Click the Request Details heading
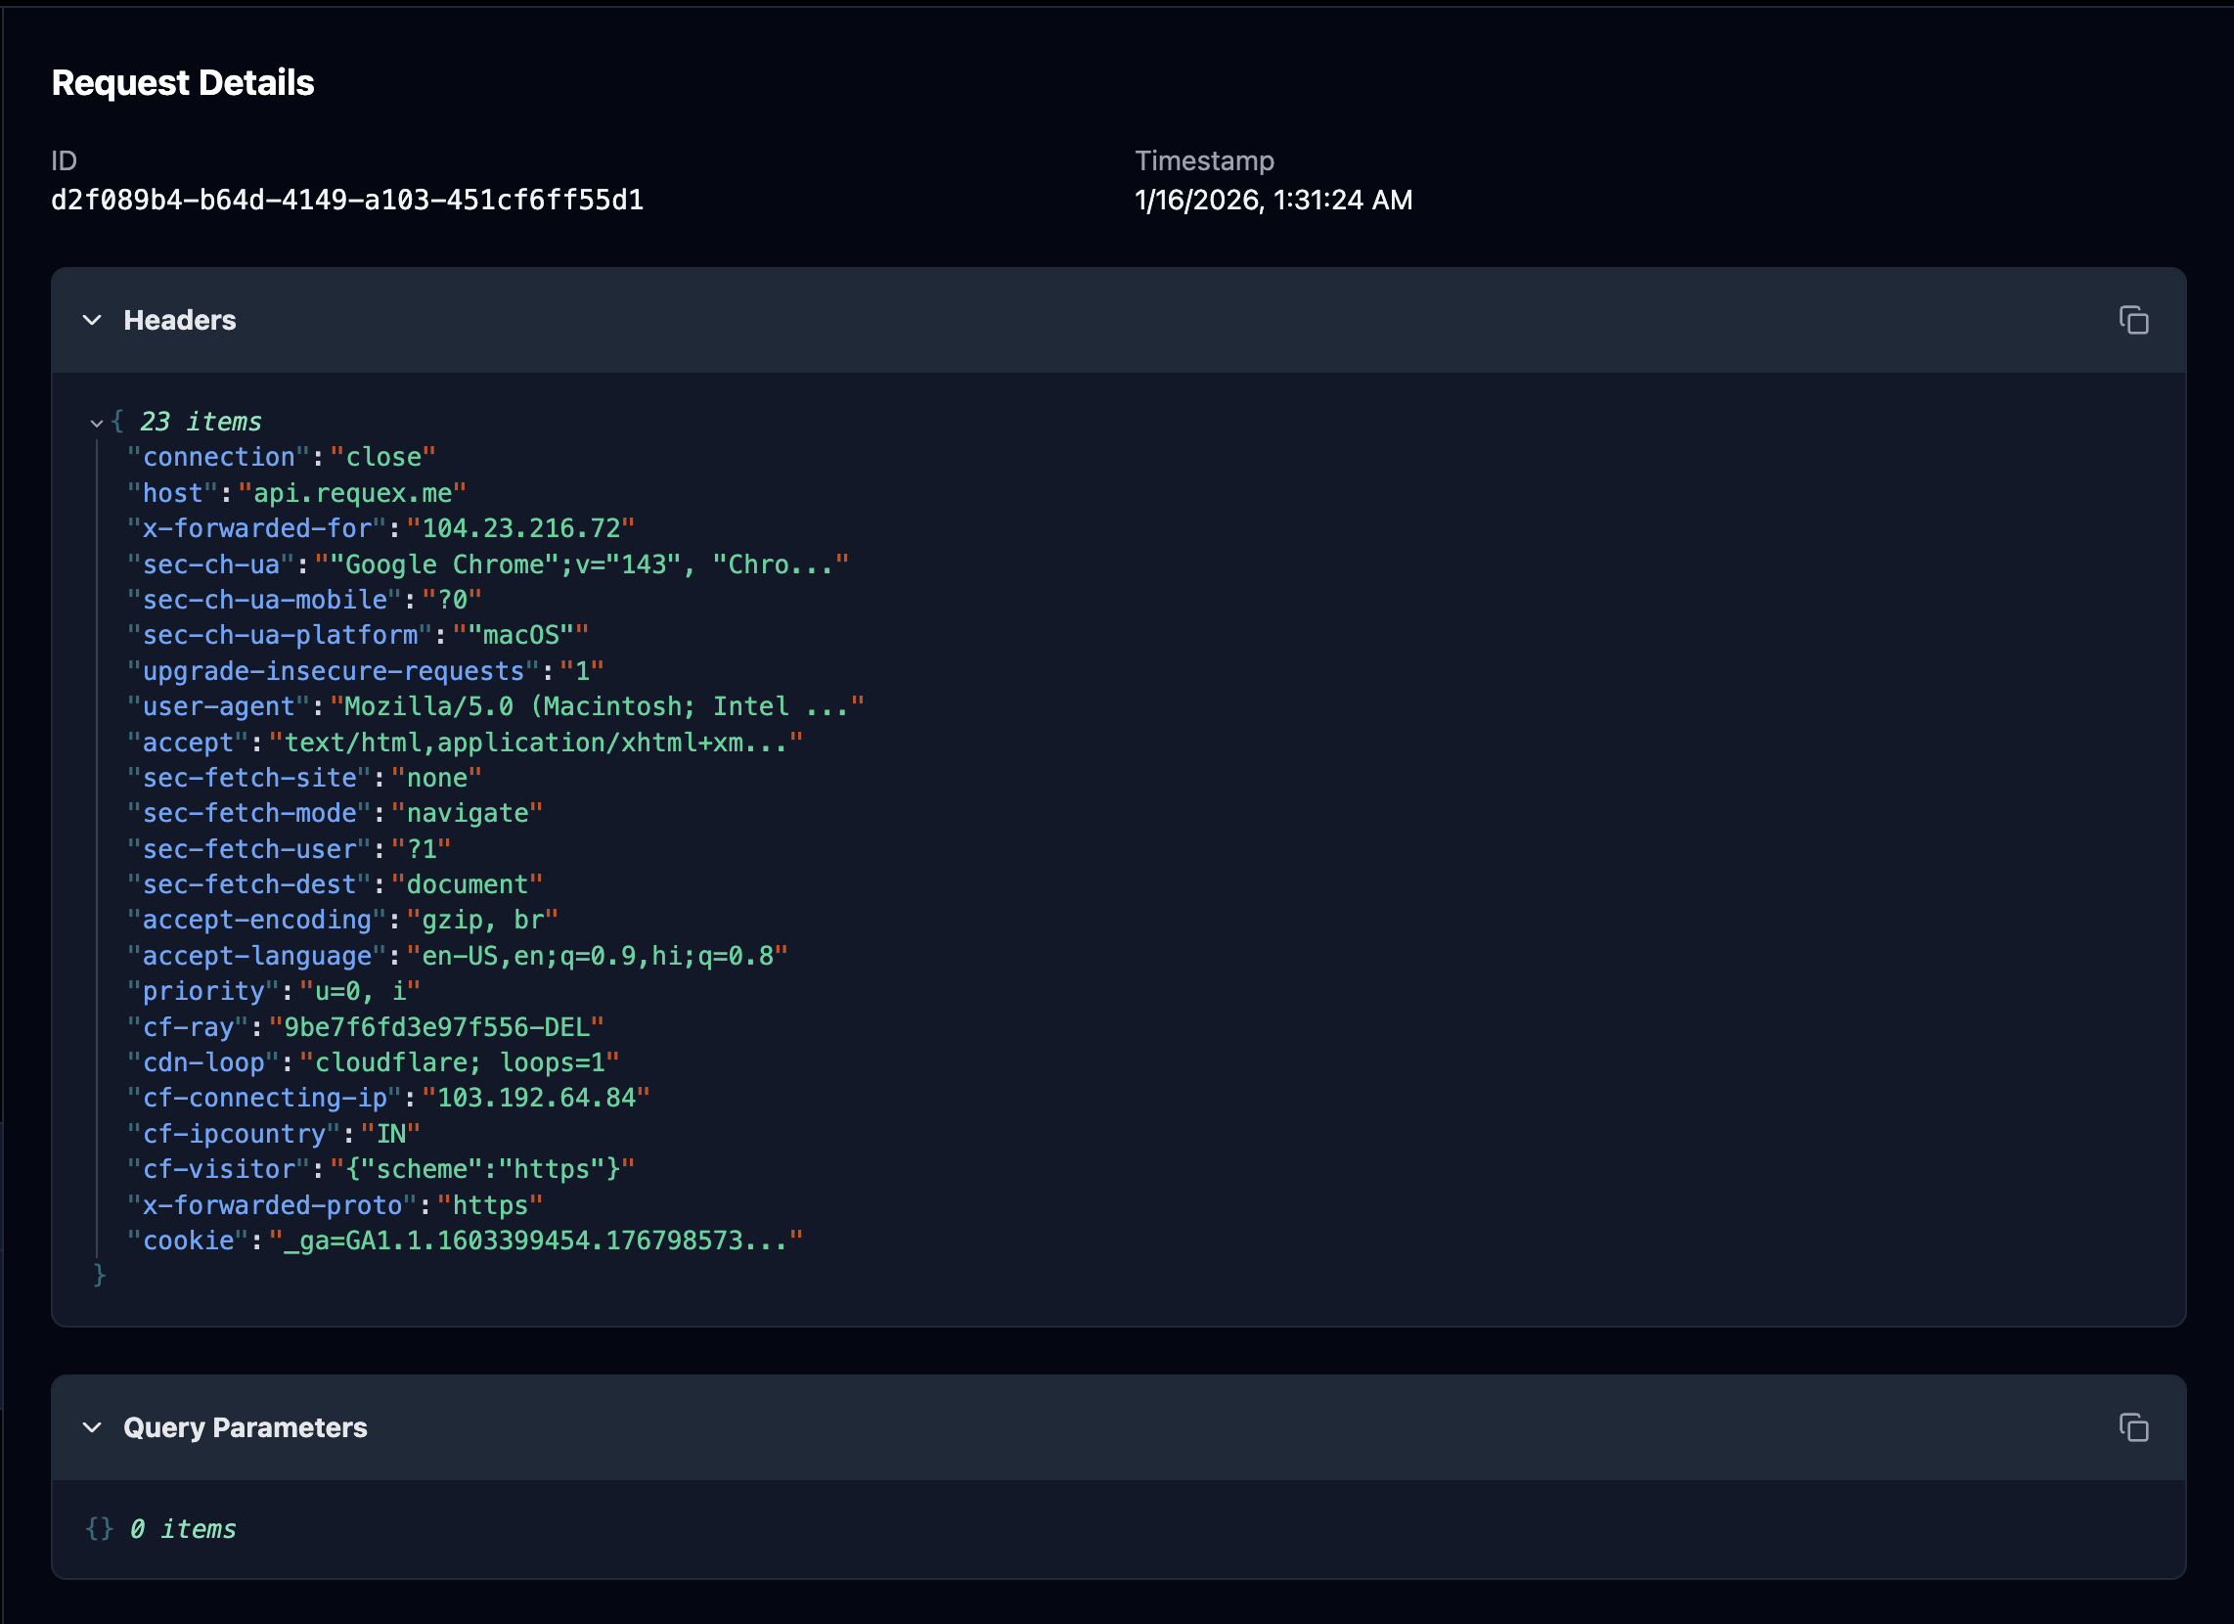The image size is (2234, 1624). [183, 82]
